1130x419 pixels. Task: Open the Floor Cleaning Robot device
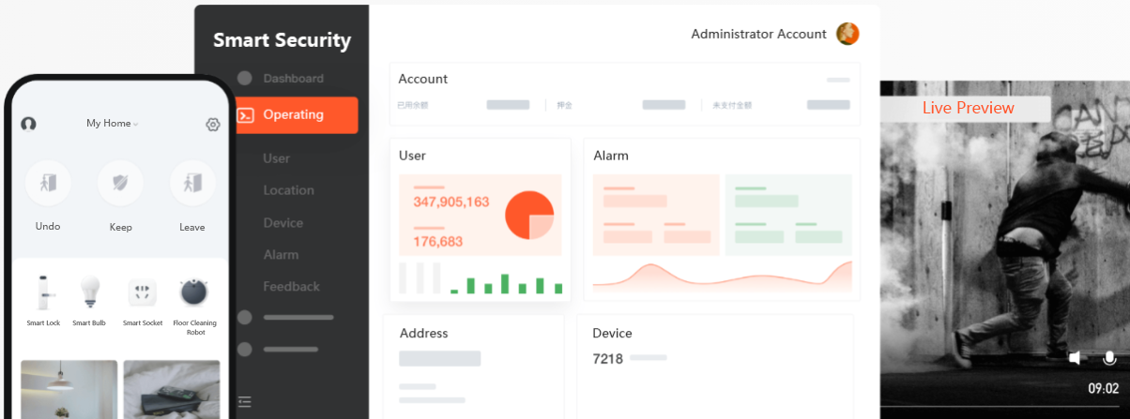pos(194,293)
